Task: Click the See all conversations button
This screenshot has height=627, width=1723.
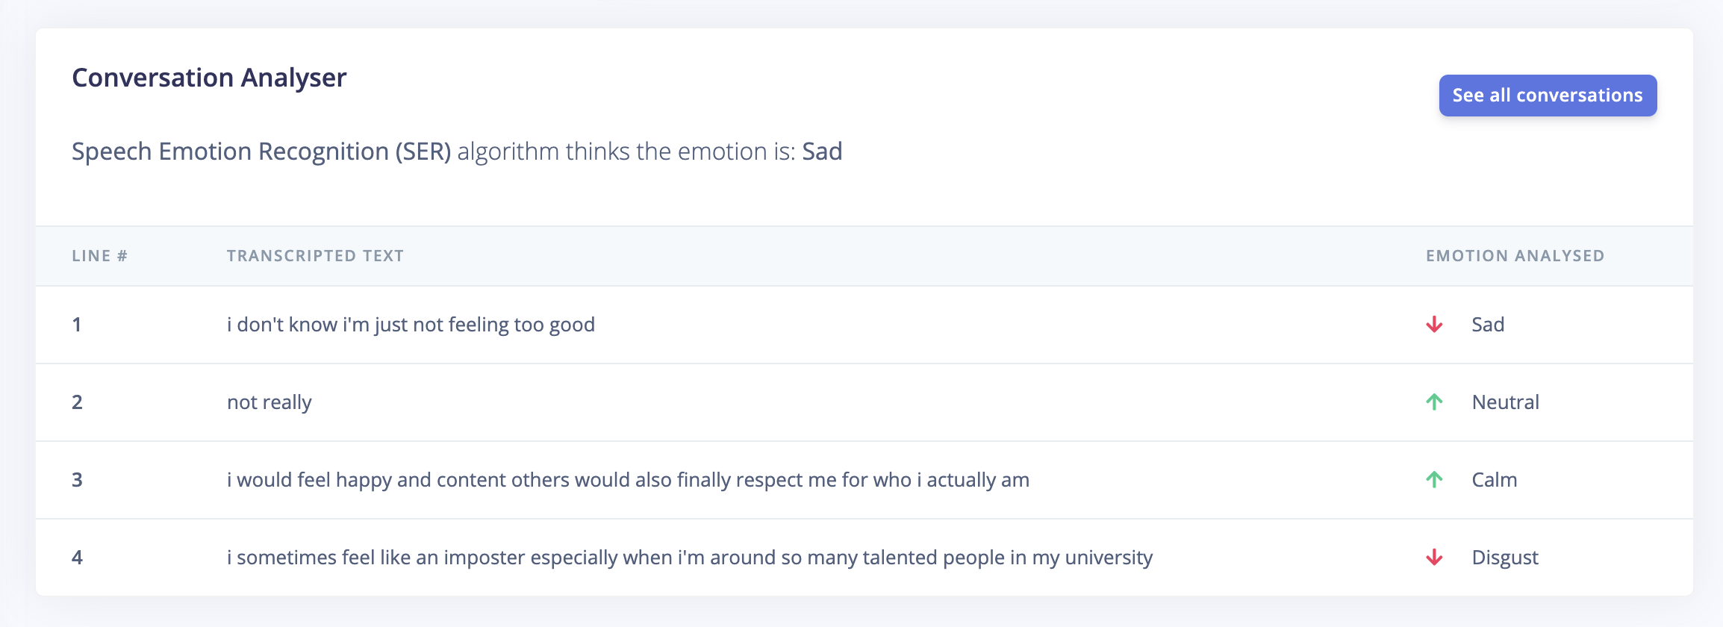Action: click(1548, 96)
